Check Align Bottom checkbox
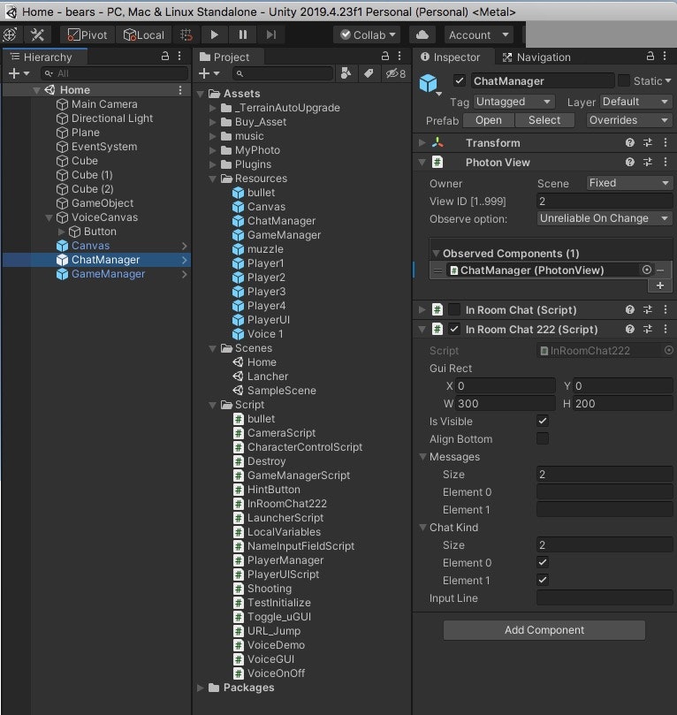 pyautogui.click(x=543, y=438)
